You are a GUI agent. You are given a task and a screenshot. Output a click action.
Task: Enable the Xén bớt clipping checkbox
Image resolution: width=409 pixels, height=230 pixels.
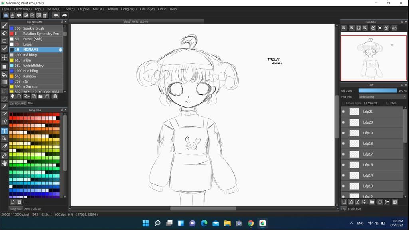[x=365, y=103]
